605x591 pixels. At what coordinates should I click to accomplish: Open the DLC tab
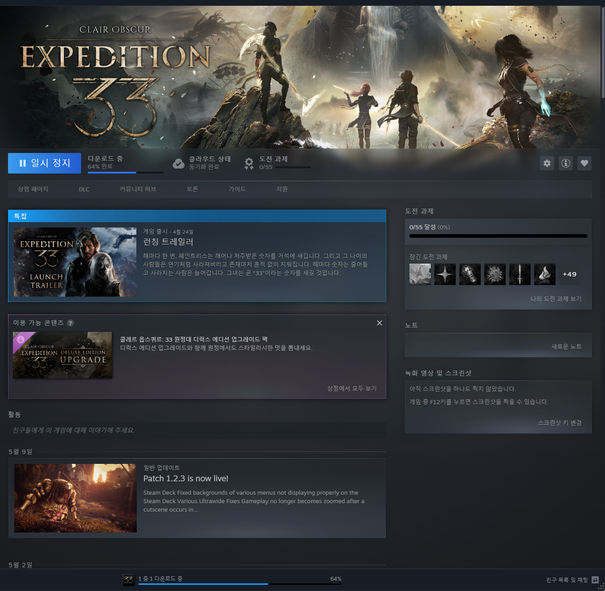(84, 189)
